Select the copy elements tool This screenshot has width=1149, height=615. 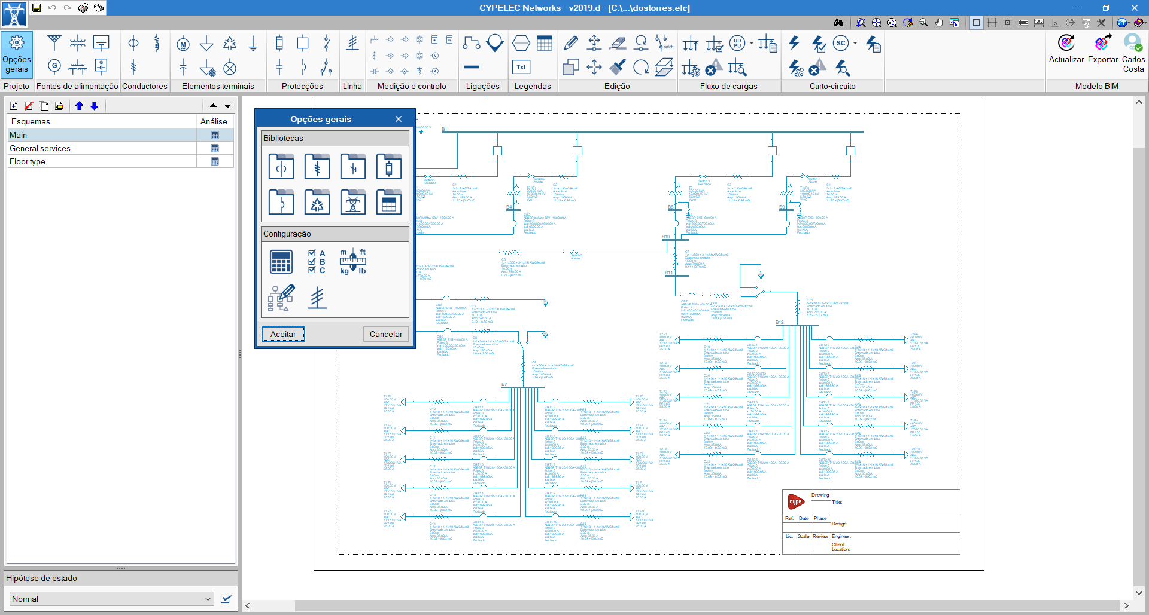(571, 67)
